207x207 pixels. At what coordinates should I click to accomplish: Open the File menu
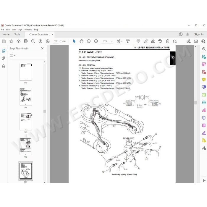coord(2,30)
